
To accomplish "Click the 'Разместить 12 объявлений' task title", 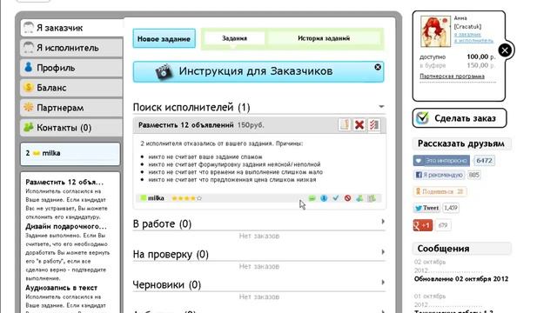I will click(185, 125).
